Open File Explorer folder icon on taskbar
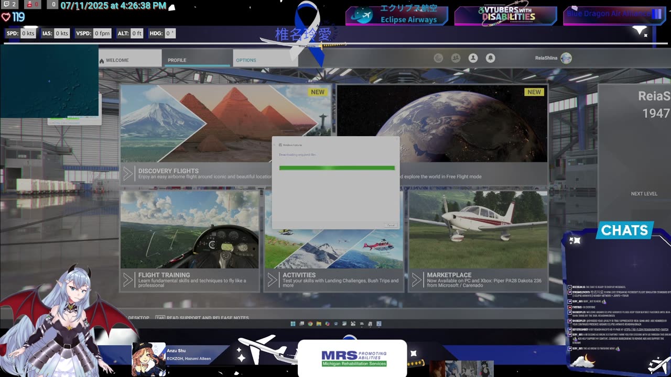 click(x=319, y=324)
